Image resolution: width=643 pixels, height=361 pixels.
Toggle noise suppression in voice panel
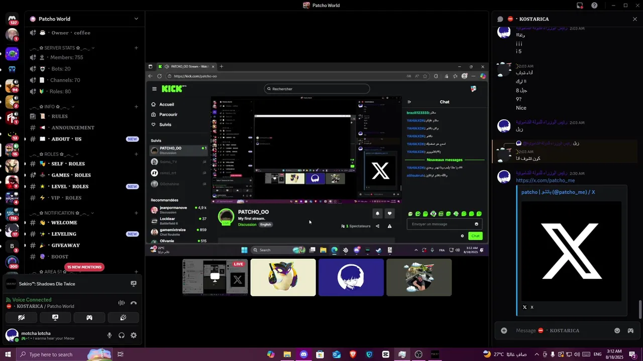coord(121,303)
